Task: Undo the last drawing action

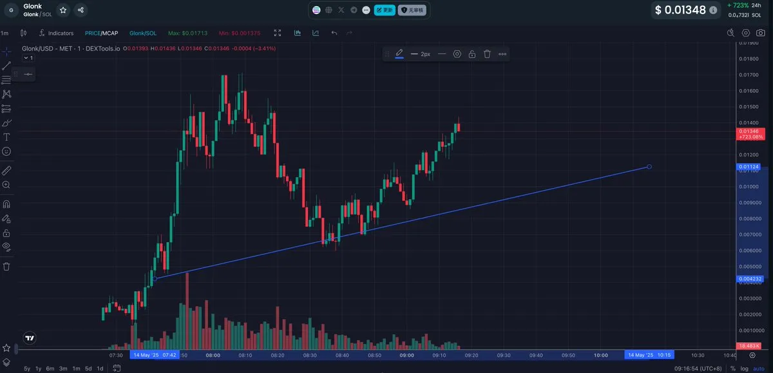Action: [x=334, y=33]
